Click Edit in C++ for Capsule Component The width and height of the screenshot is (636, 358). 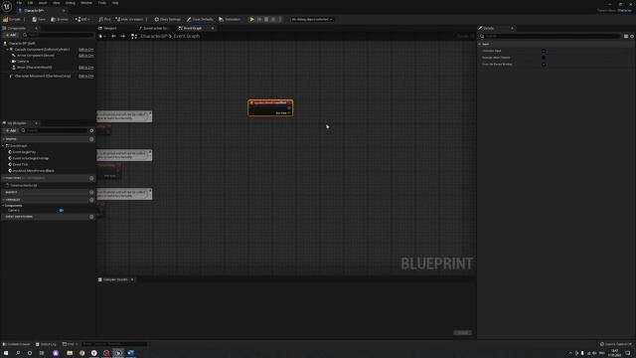(x=86, y=49)
